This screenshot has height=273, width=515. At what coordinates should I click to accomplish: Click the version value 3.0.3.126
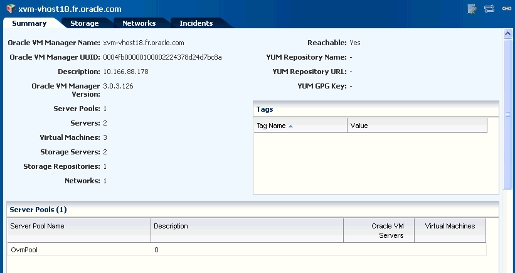click(x=118, y=86)
